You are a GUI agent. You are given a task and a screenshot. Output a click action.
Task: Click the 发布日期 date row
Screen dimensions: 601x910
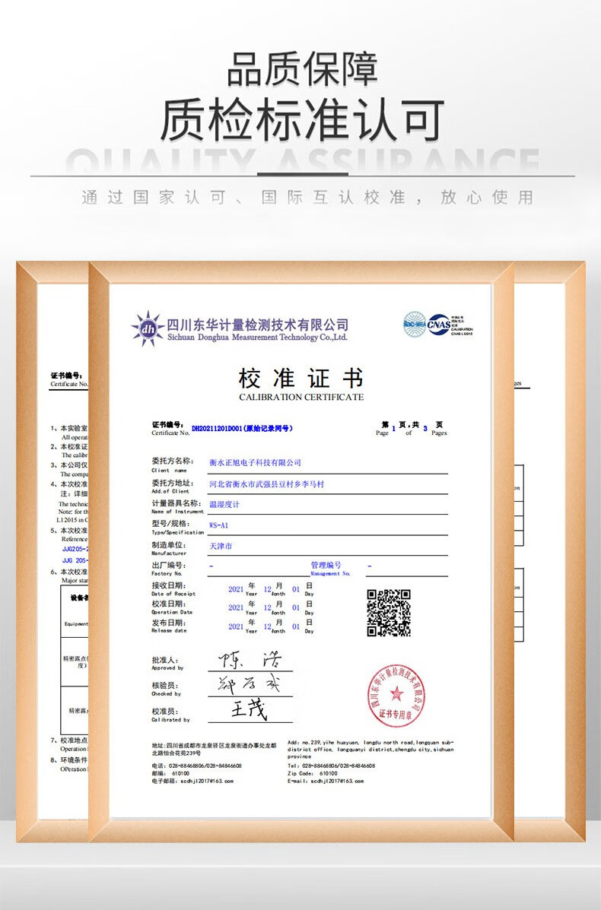233,626
